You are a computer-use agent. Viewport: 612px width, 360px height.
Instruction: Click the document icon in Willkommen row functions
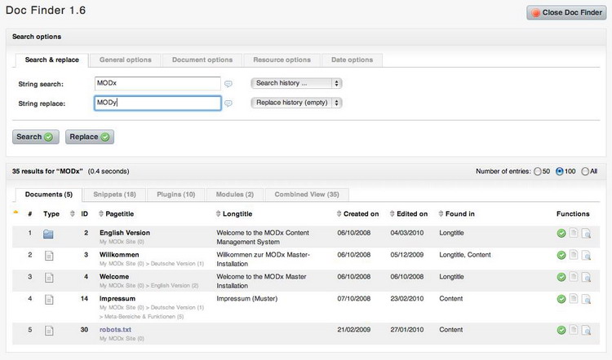574,256
